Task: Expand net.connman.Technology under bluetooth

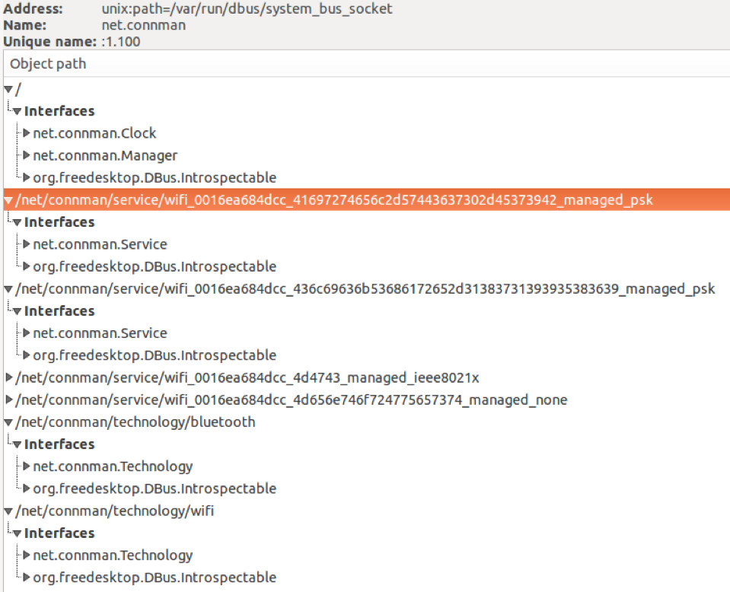Action: (28, 466)
